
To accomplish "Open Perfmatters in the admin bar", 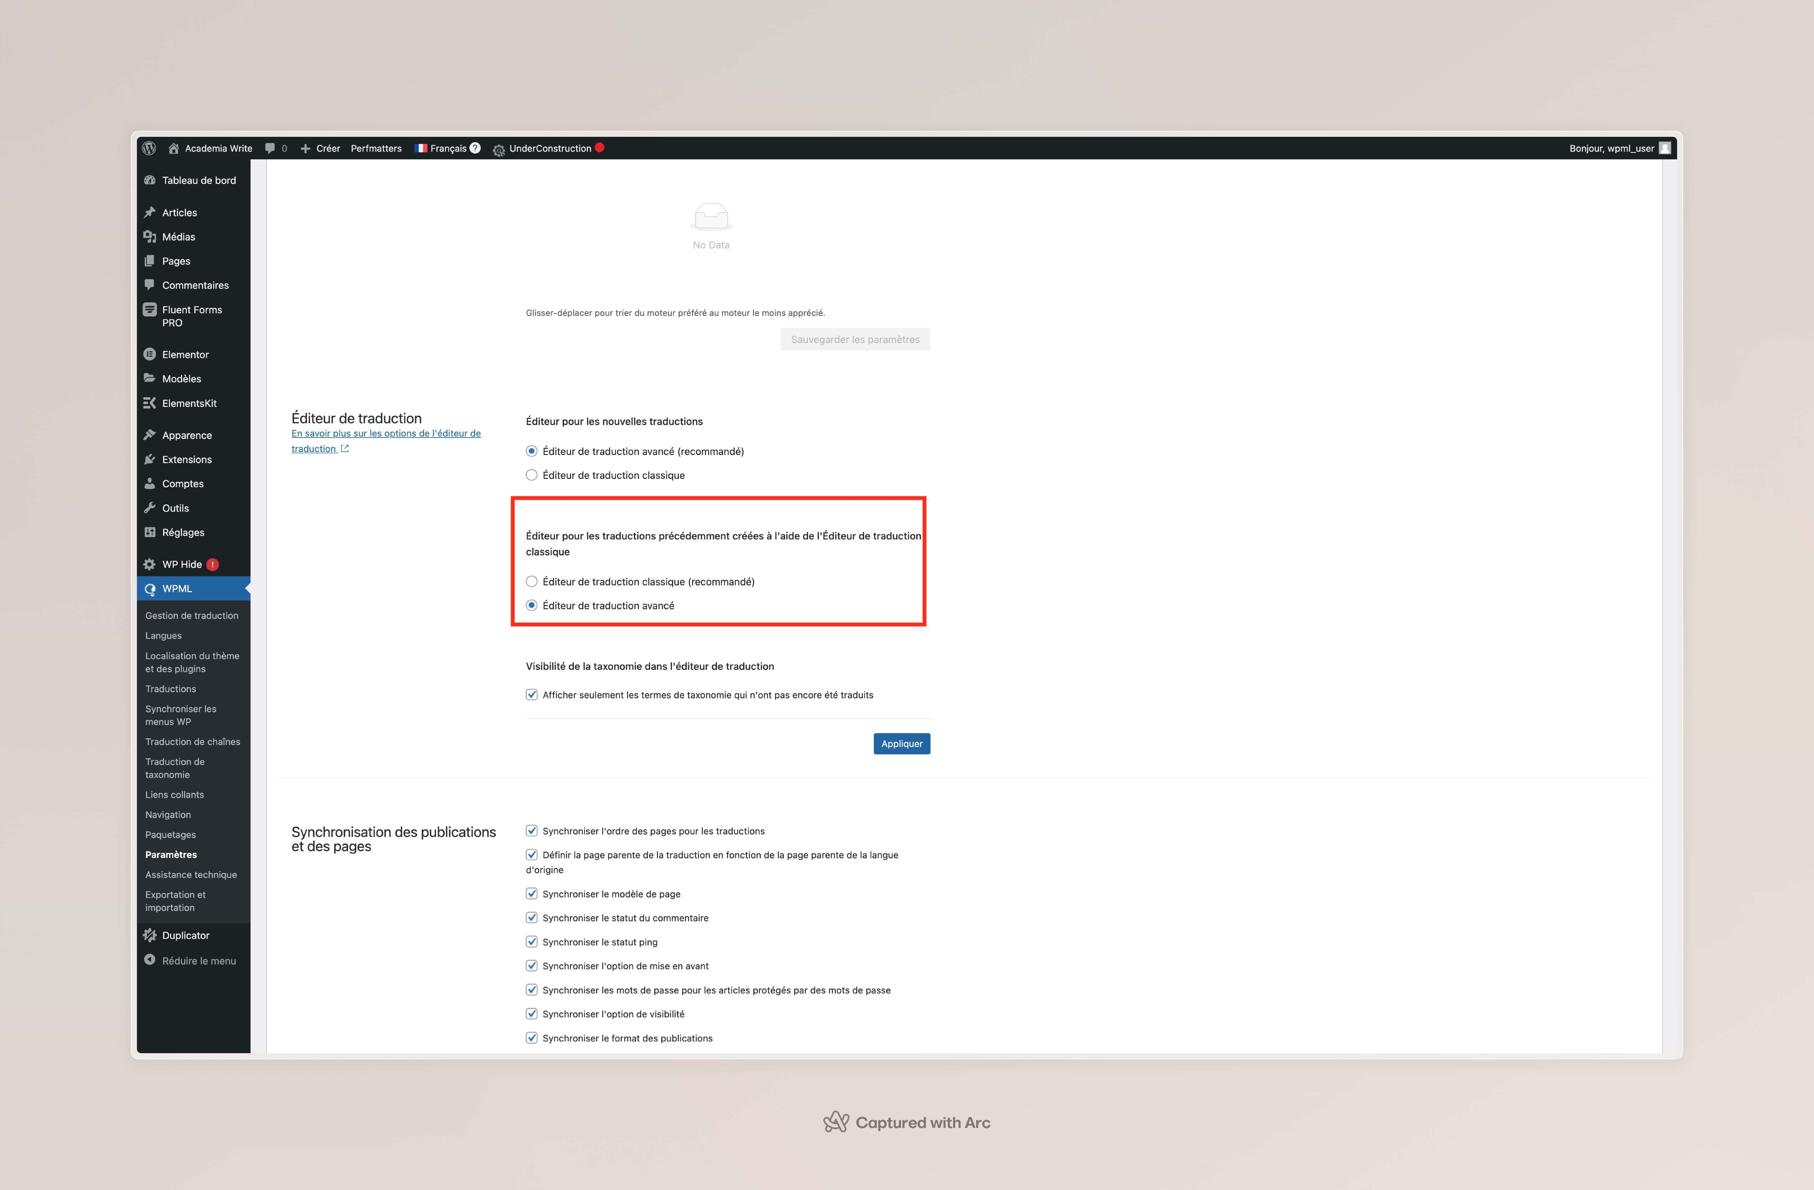I will tap(376, 149).
